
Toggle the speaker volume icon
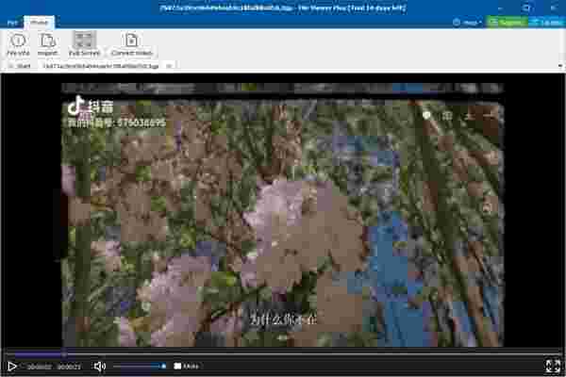[100, 367]
